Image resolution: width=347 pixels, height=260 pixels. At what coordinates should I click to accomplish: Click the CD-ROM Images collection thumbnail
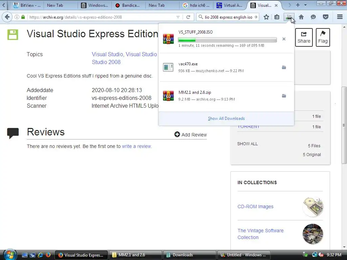313,207
